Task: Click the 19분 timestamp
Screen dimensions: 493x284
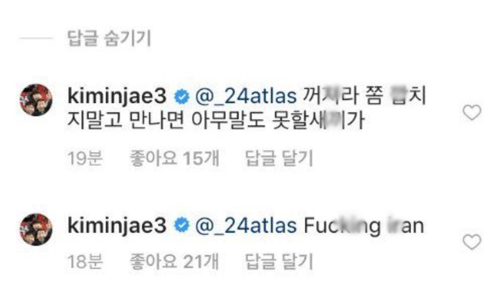Action: [85, 159]
